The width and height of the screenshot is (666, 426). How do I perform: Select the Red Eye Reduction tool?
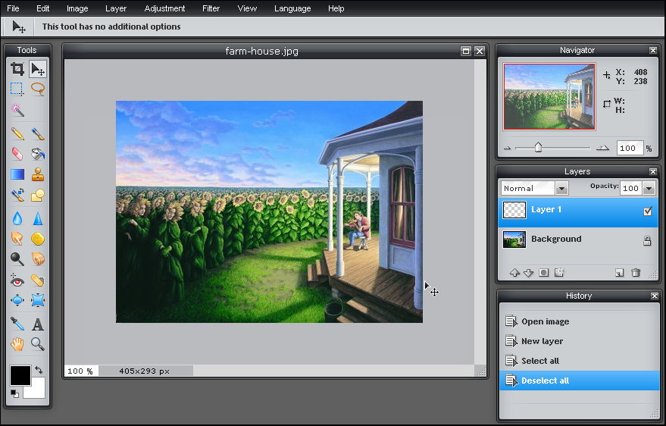[17, 280]
